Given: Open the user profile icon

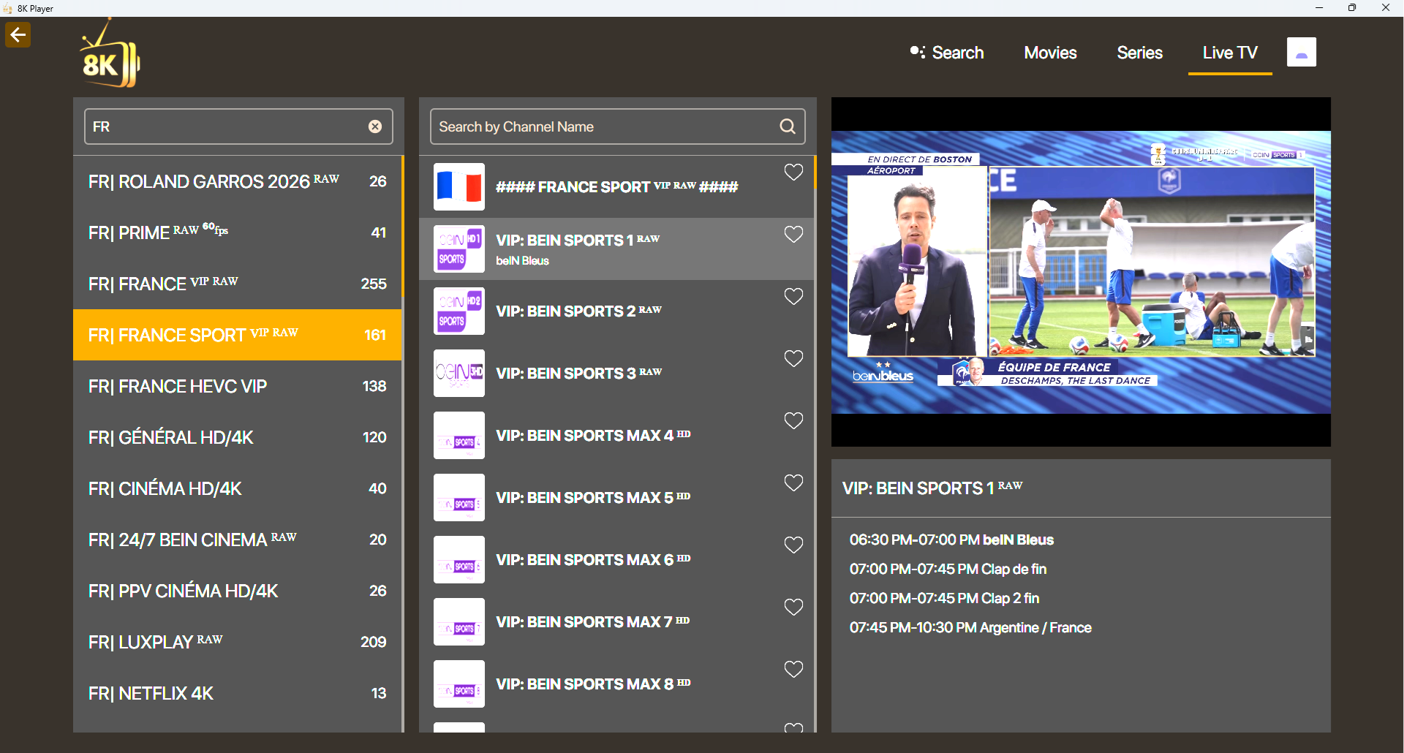Looking at the screenshot, I should (x=1302, y=52).
